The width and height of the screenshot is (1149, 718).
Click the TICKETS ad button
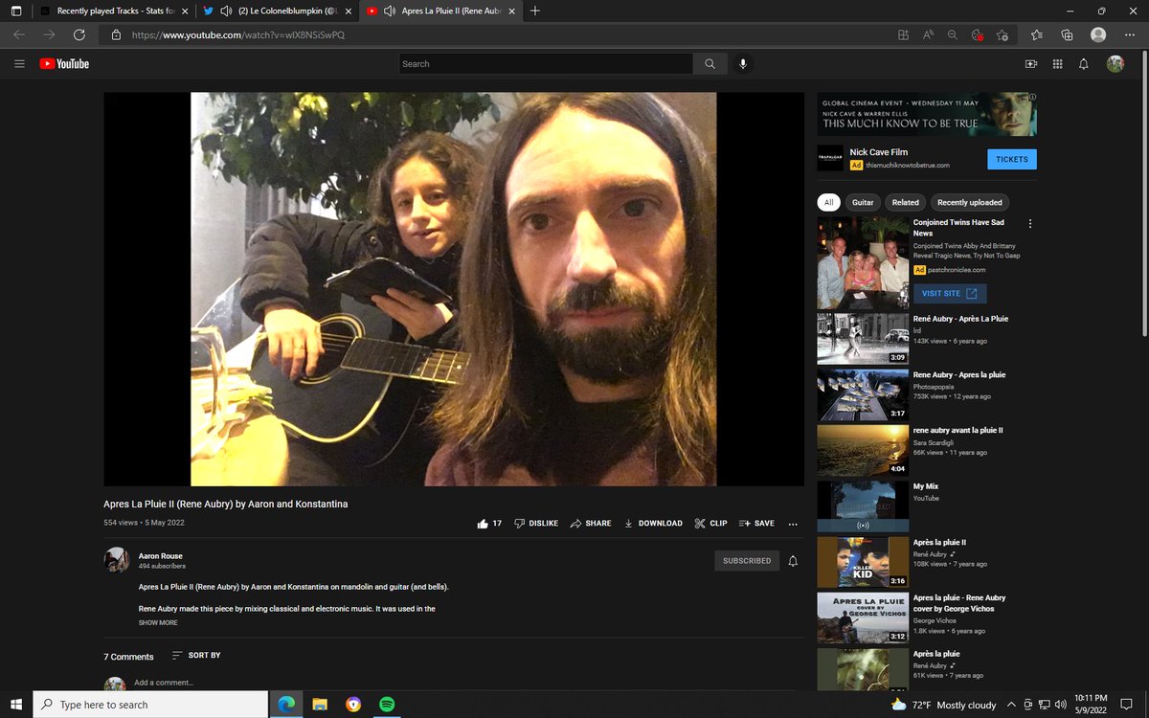1012,159
